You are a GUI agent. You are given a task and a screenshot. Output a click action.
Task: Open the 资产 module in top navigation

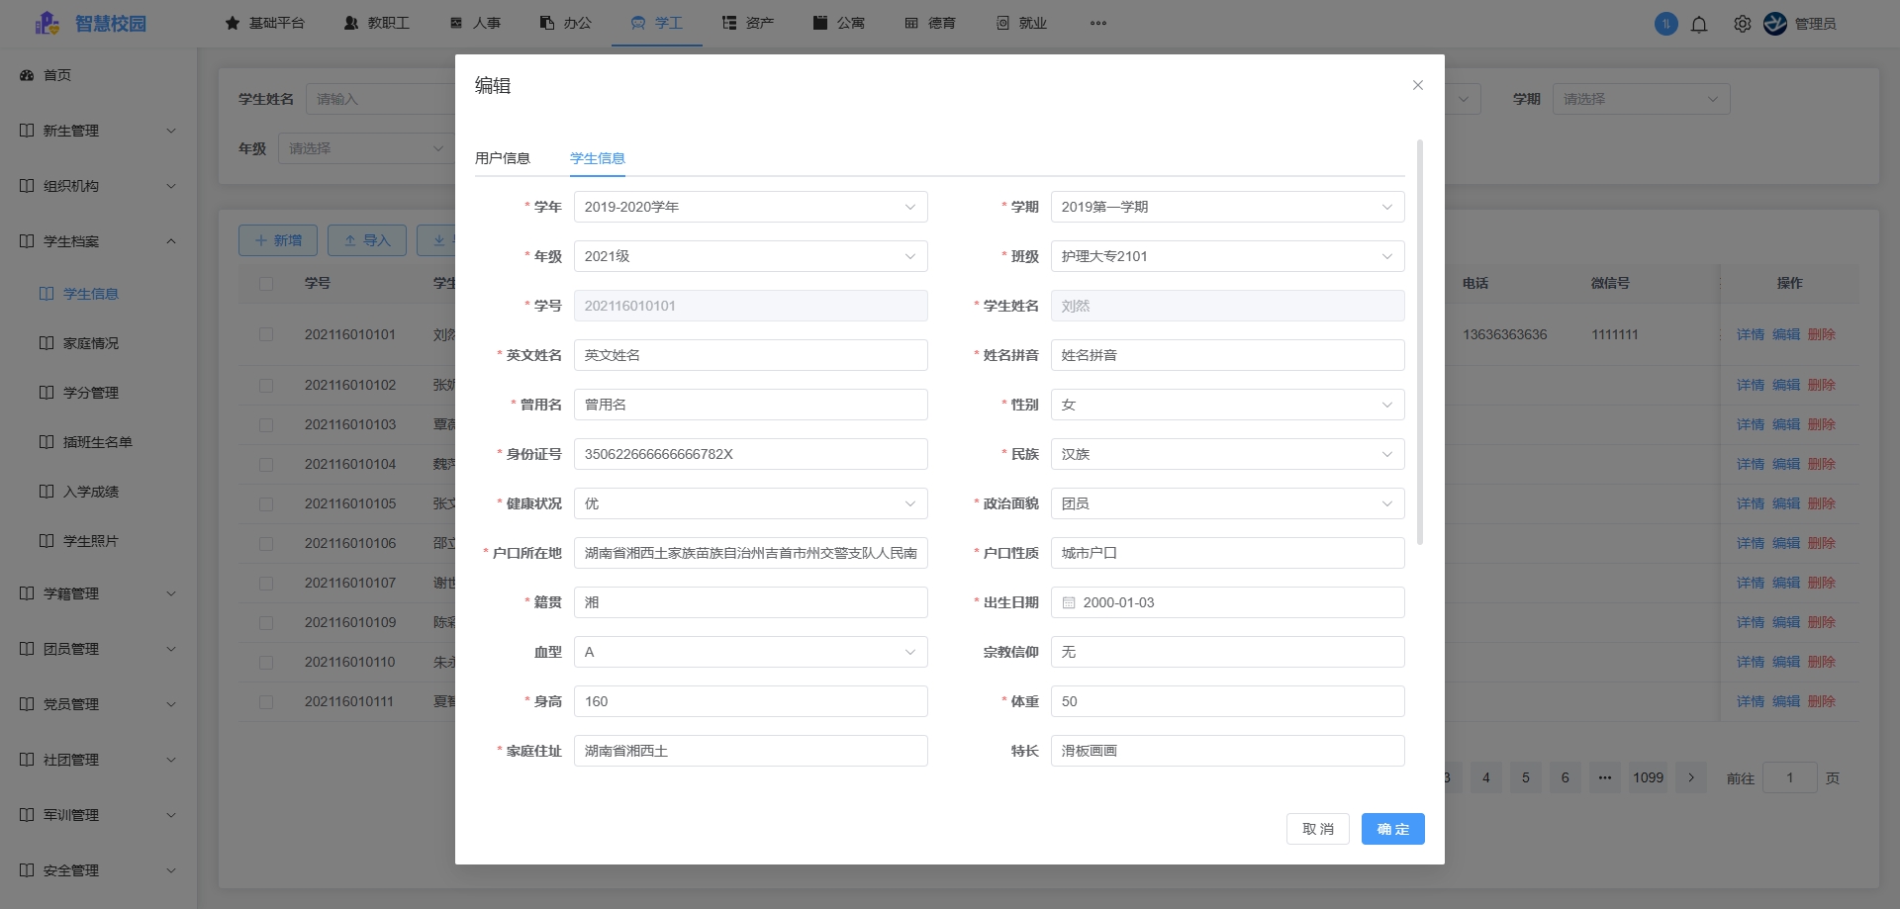pyautogui.click(x=758, y=22)
